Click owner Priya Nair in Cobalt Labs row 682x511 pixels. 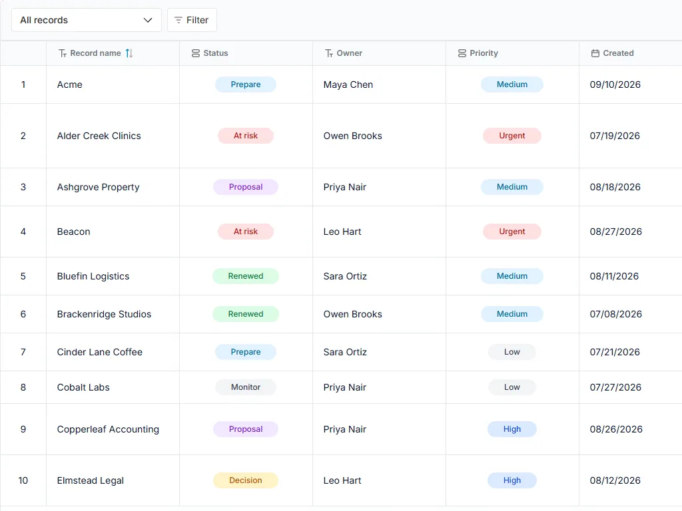click(345, 387)
